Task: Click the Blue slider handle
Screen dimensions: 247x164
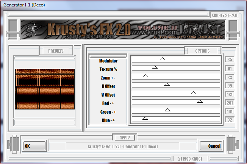Action: [x=145, y=119]
